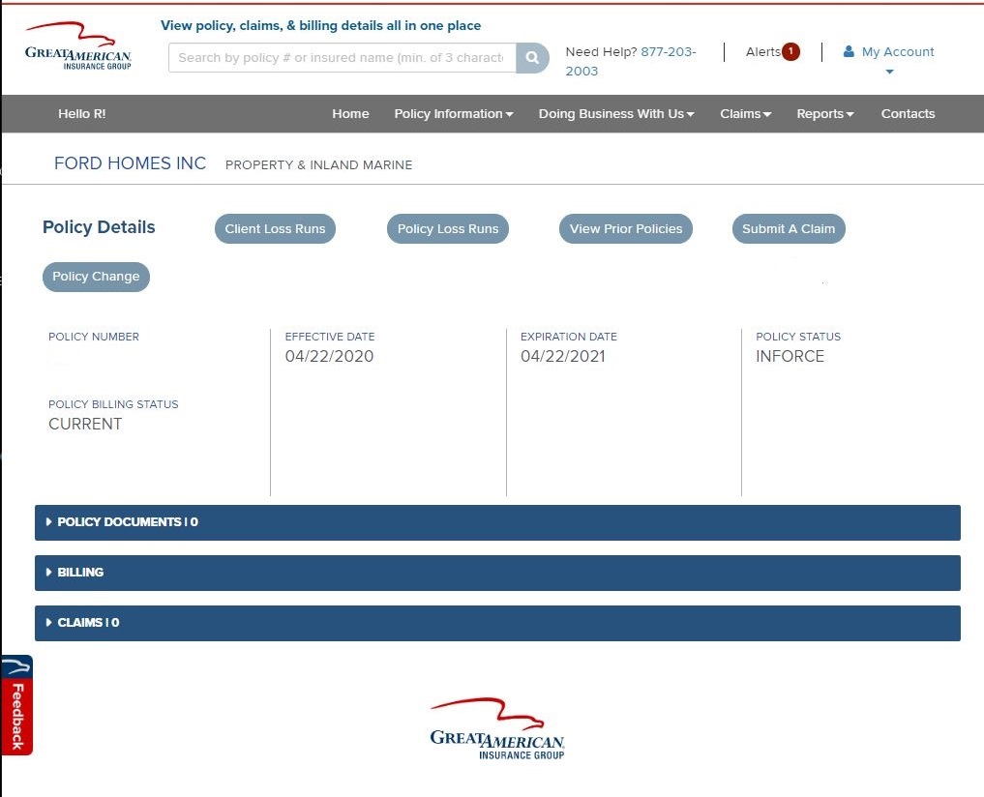Expand the Billing section

[x=80, y=573]
